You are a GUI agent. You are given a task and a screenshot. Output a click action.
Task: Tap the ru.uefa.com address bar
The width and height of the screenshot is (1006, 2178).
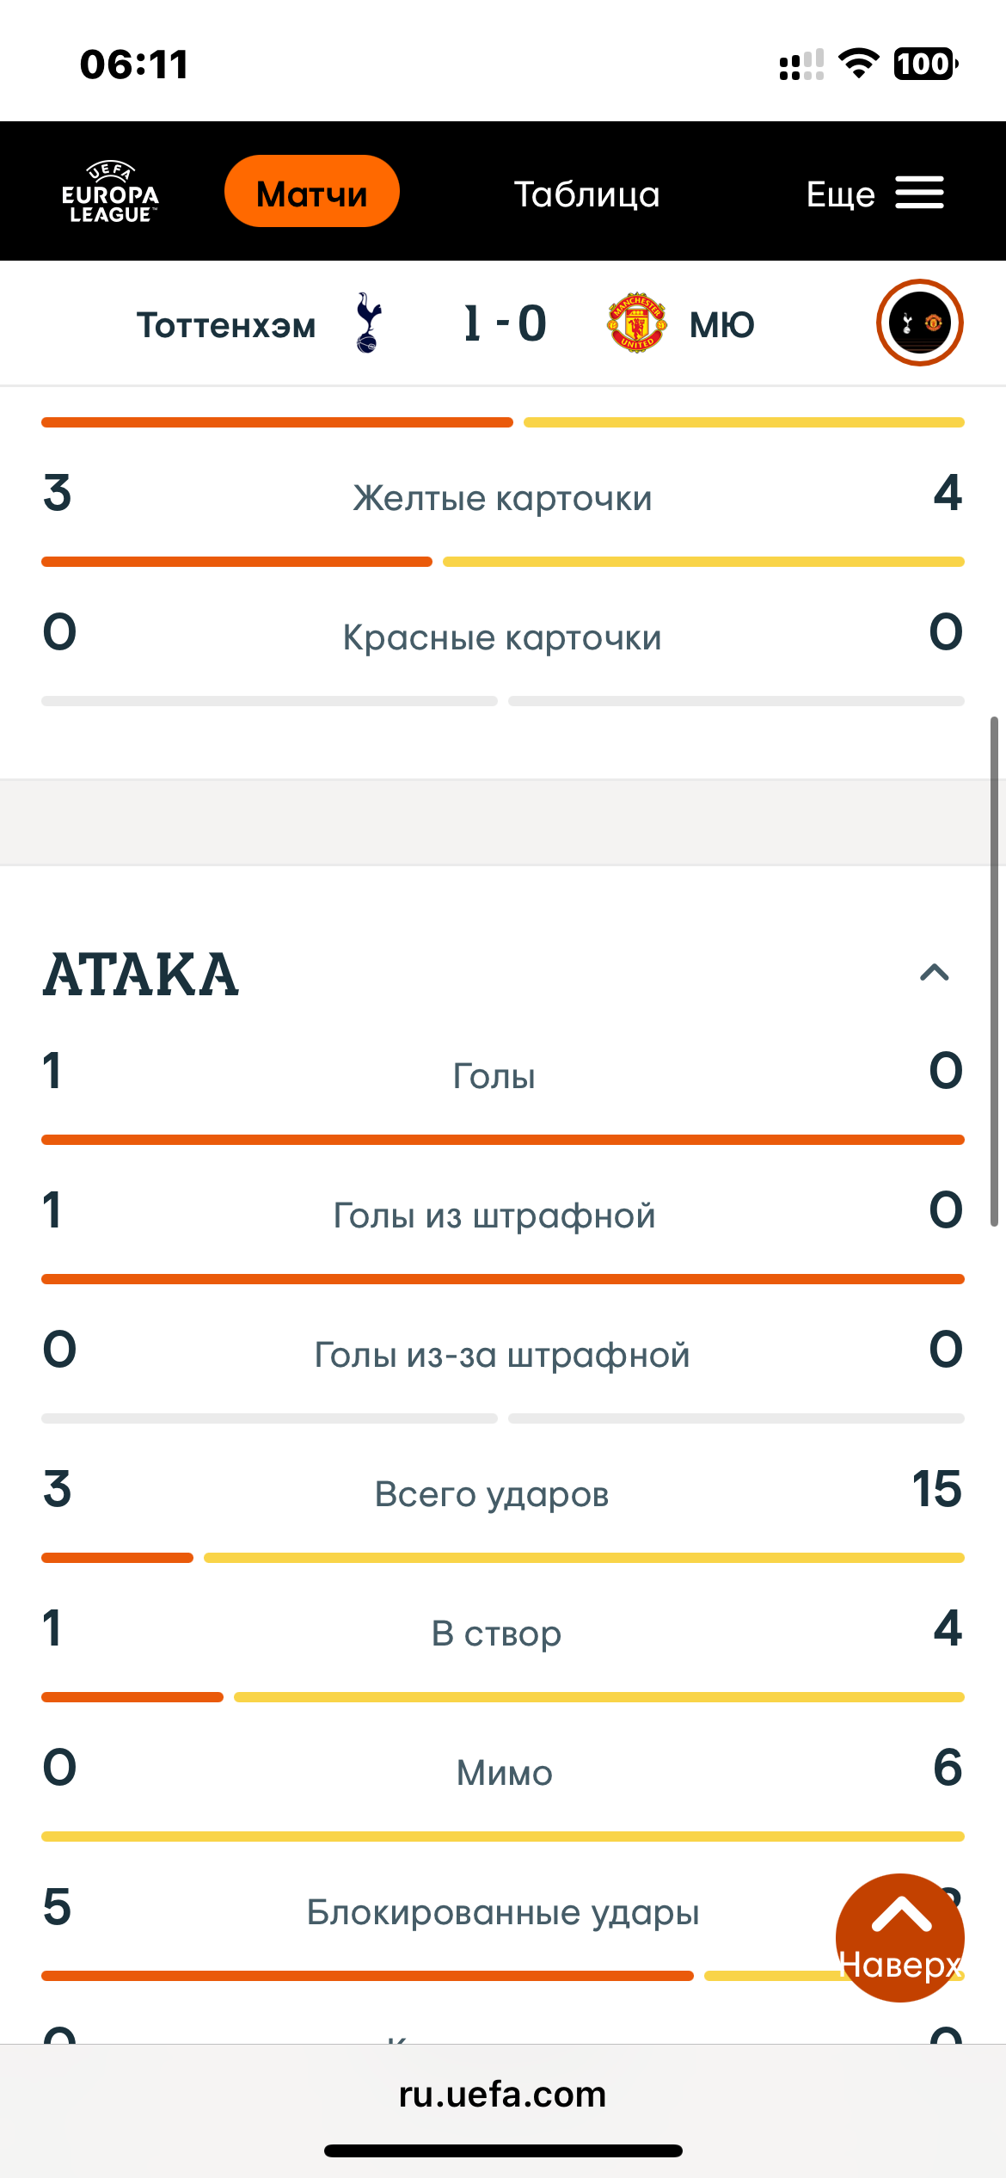(x=503, y=2095)
